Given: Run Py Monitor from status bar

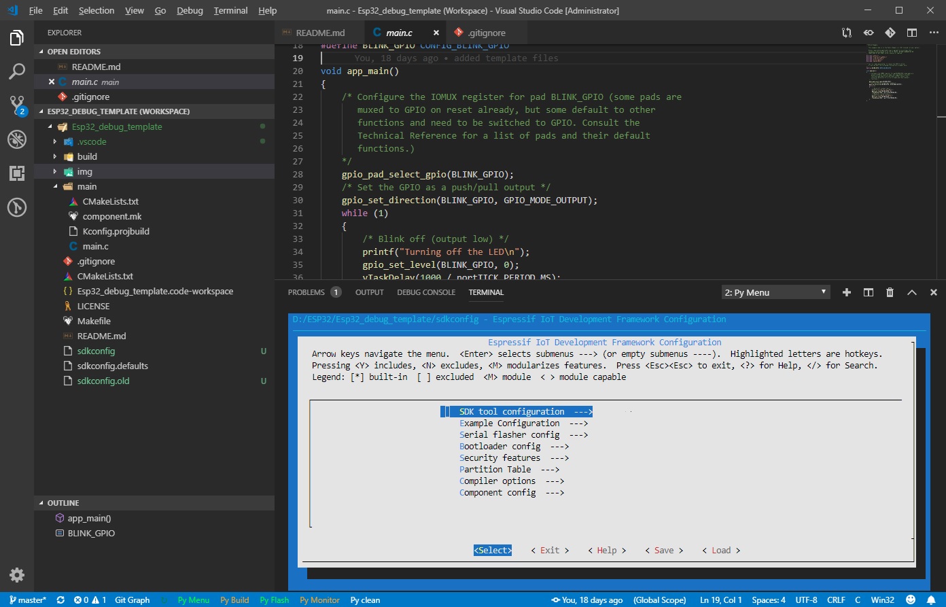Looking at the screenshot, I should [319, 600].
